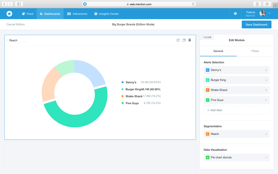This screenshot has height=174, width=278.
Task: Open the Influencers page
Action: coord(77,14)
